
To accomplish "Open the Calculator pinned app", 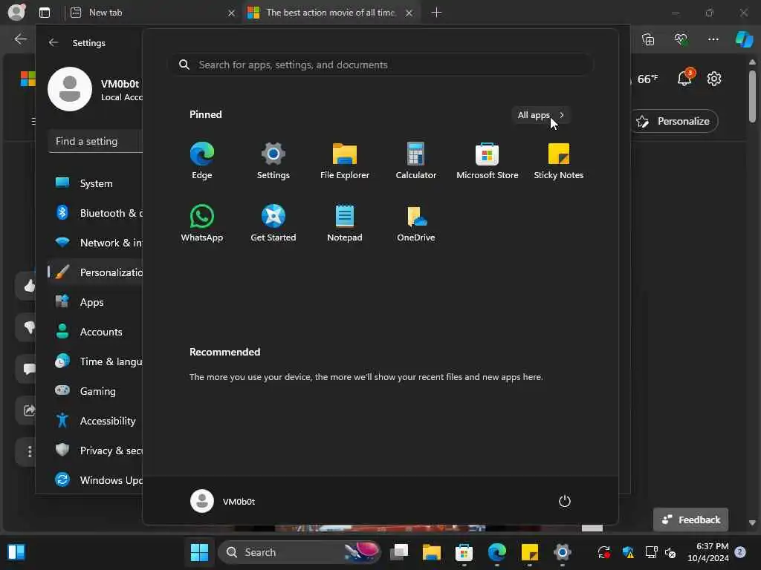I will point(416,161).
